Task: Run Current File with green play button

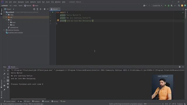Action: coord(165,6)
